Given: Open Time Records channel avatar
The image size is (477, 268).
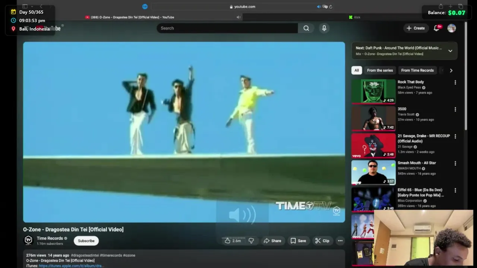Looking at the screenshot, I should click(x=28, y=240).
